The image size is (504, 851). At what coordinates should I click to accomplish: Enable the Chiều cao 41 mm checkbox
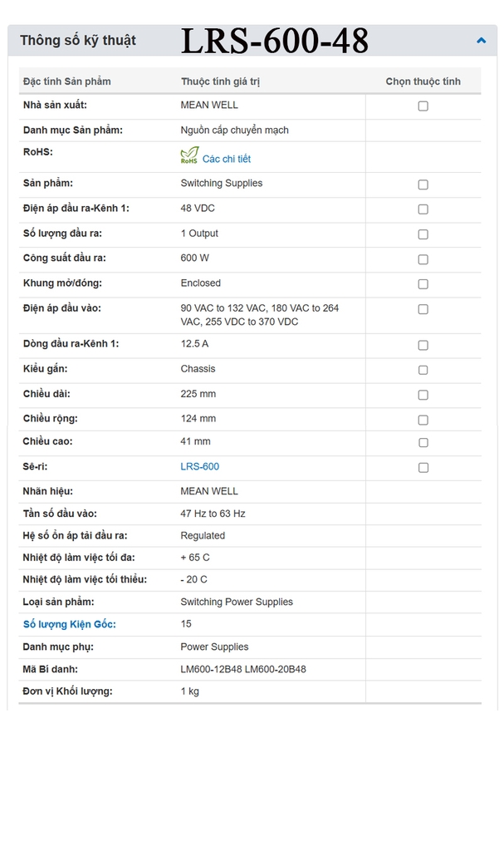tap(423, 443)
